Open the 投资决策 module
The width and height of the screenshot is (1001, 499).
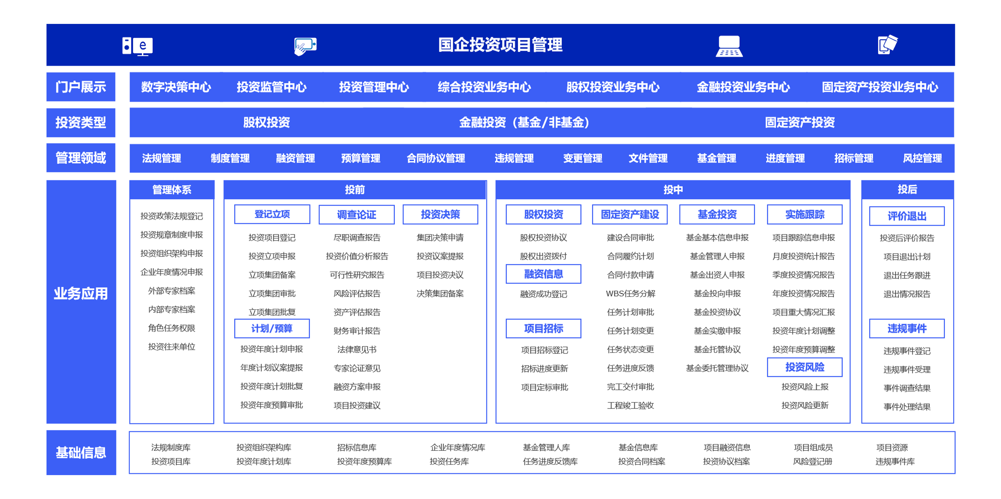click(440, 214)
